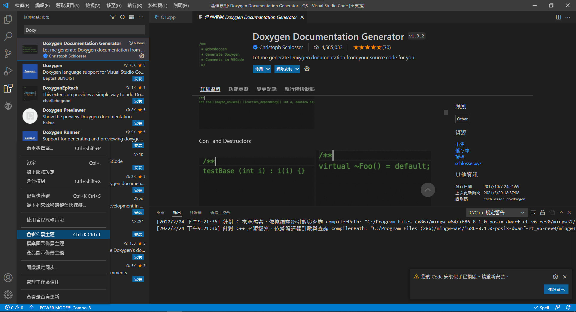
Task: Open the Extensions view icon
Action: click(x=8, y=88)
